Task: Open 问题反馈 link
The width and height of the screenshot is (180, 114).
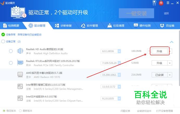Action: point(125,111)
